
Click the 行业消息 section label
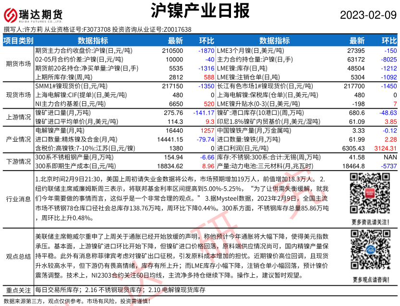[x=18, y=199]
